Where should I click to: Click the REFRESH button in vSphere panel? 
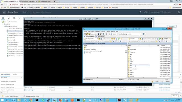pos(172,26)
